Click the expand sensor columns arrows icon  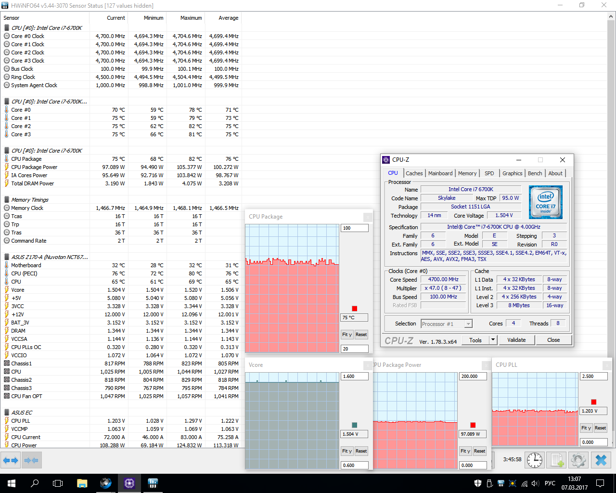pyautogui.click(x=11, y=460)
